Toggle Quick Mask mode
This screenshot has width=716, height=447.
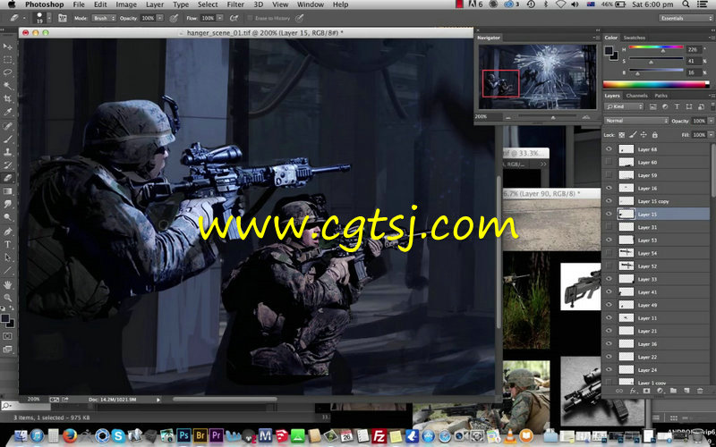(8, 336)
